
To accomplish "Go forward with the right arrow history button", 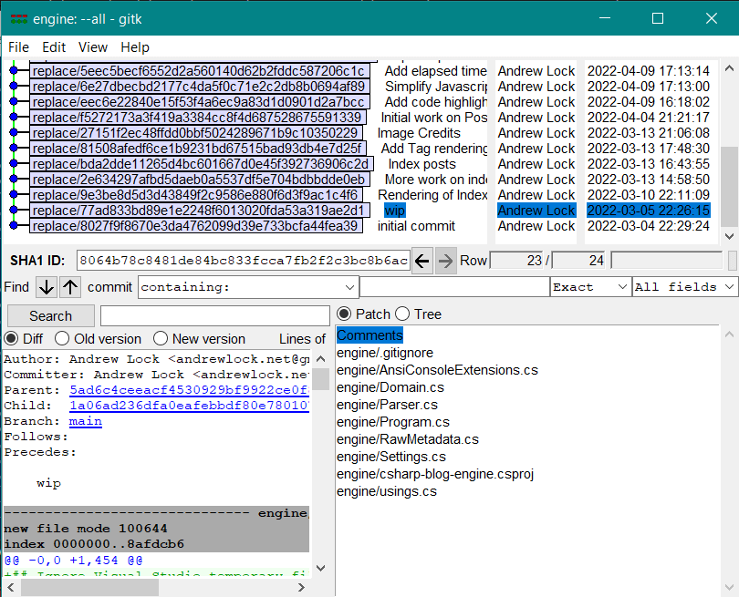I will (x=445, y=261).
